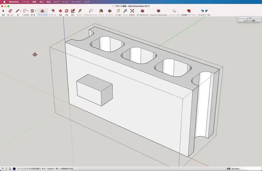Click the プッシュ/プル status hint text
Viewport: 262px width, 171px height.
pyautogui.click(x=46, y=169)
